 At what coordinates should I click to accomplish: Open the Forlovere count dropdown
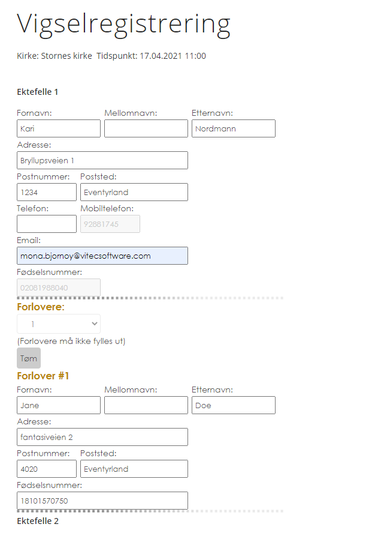click(x=59, y=324)
